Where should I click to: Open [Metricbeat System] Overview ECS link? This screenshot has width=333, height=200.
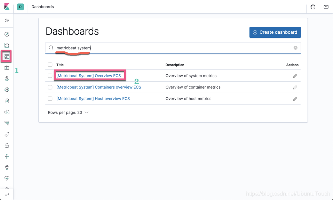point(88,76)
